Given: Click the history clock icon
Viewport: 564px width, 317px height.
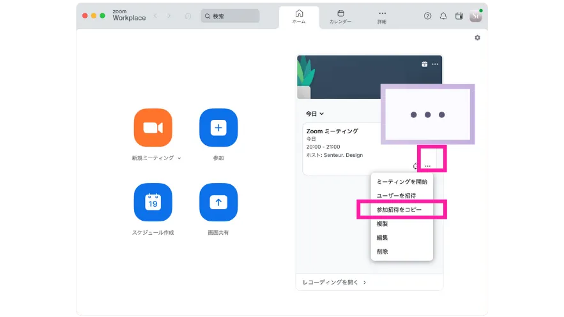Looking at the screenshot, I should pos(188,16).
